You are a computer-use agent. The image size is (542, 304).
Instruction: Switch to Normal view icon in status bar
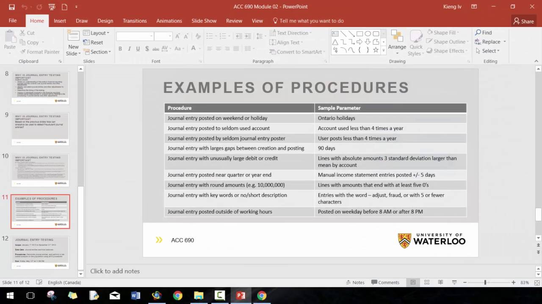coord(413,282)
